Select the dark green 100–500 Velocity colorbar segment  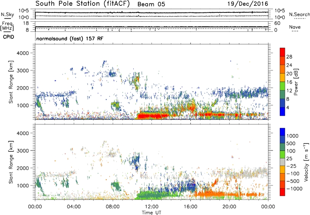pos(282,147)
